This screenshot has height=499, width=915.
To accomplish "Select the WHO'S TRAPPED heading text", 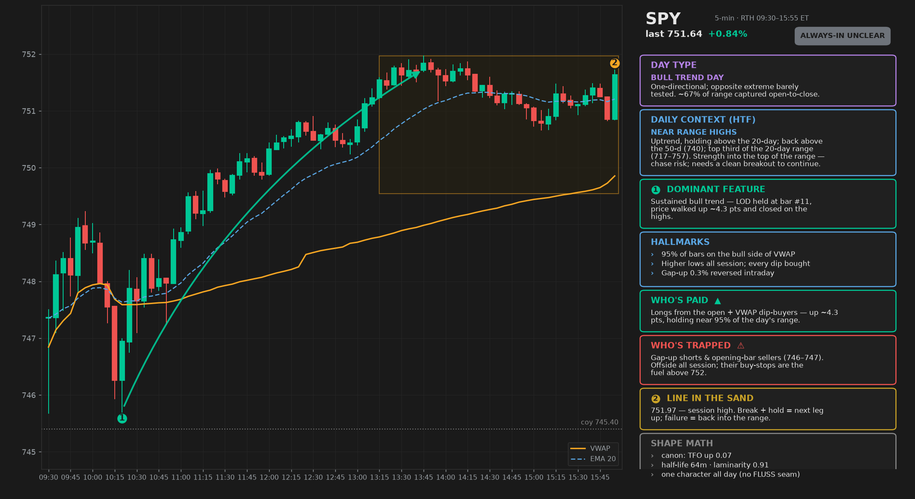I will tap(691, 345).
